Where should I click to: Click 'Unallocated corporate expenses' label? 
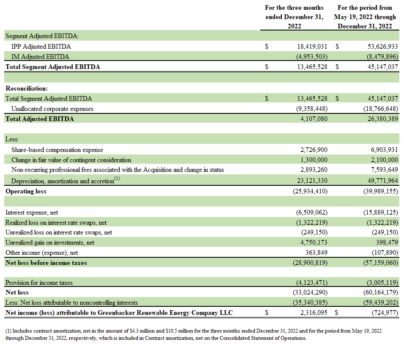(52, 109)
